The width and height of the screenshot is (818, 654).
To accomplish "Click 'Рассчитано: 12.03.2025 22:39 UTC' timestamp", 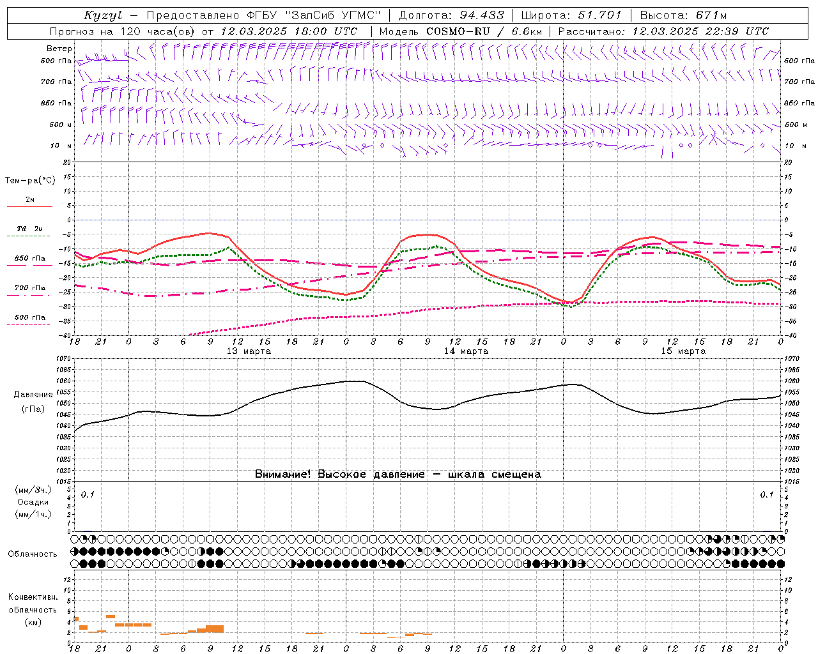I will pyautogui.click(x=663, y=31).
